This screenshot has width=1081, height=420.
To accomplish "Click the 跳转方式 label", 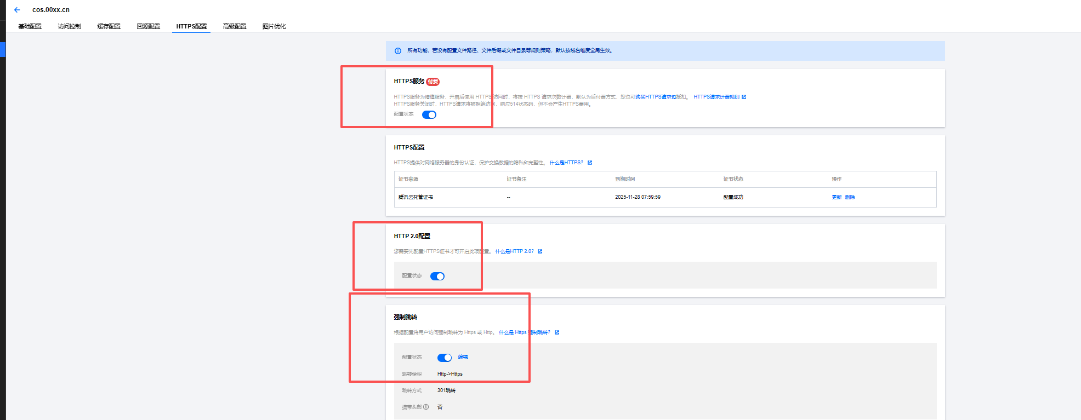I will [412, 390].
